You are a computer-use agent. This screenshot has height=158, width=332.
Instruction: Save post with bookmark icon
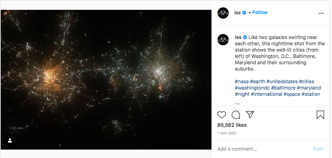320,115
